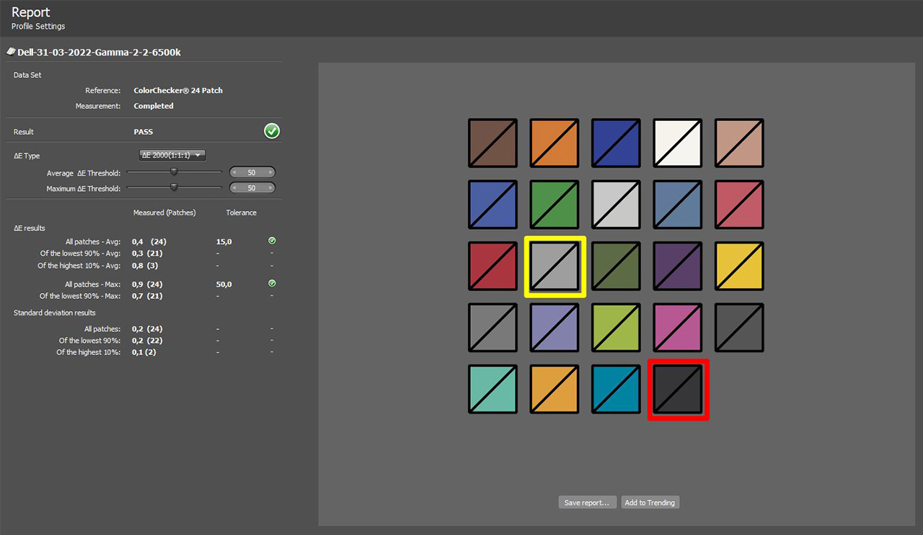
Task: Click the Profile Settings header link
Action: 38,27
